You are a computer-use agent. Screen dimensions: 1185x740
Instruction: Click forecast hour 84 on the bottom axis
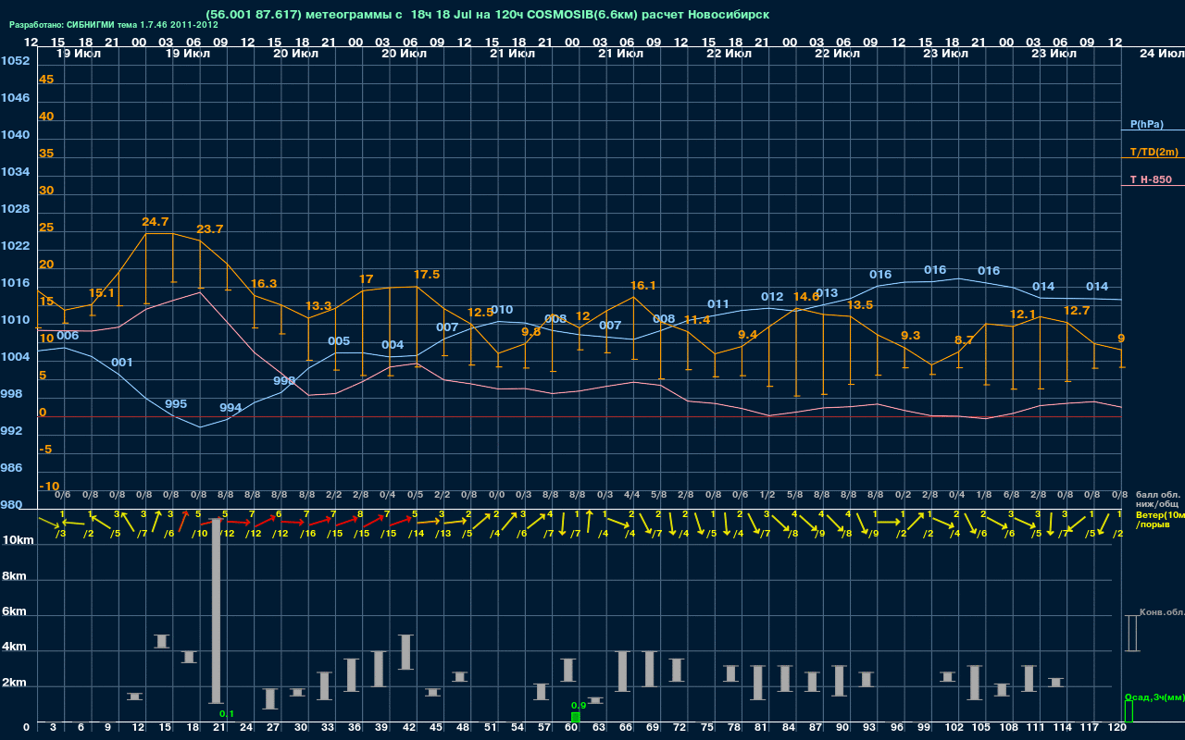(790, 728)
